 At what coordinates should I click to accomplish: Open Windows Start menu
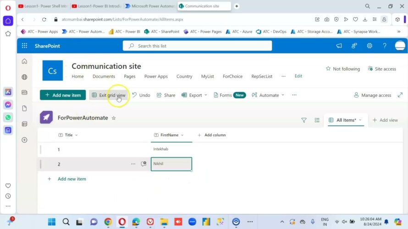(x=52, y=222)
